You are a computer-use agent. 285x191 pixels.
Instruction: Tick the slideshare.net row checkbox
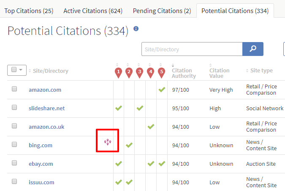click(14, 107)
